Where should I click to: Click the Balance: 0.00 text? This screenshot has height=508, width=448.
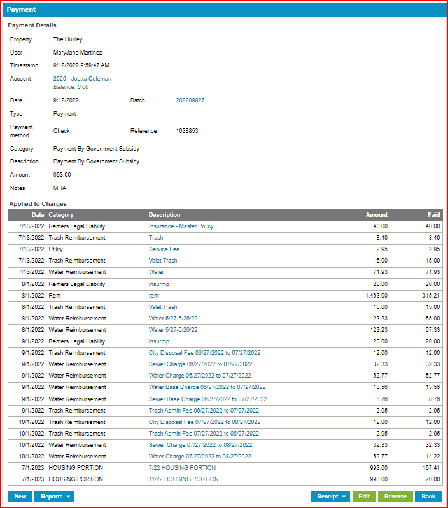(x=71, y=87)
